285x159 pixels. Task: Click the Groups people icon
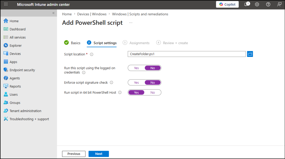pos(6,103)
